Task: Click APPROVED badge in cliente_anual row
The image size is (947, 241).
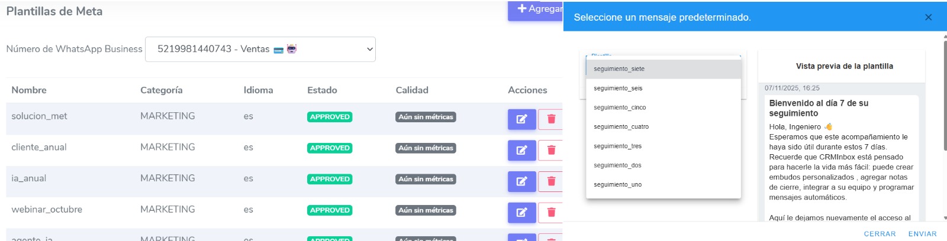Action: point(330,148)
